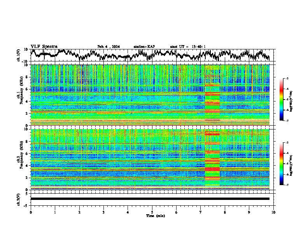
Task: Click time axis tick label "5"
Action: coord(152,212)
